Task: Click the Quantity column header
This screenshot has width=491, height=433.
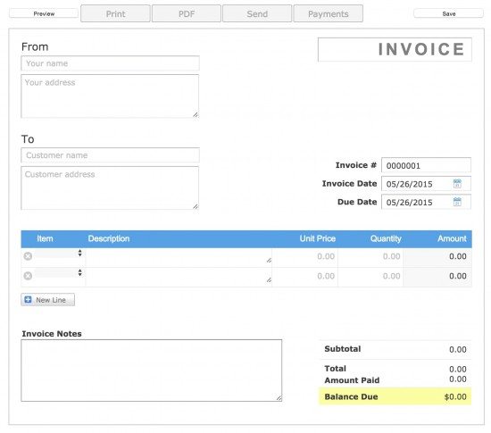Action: [x=386, y=238]
